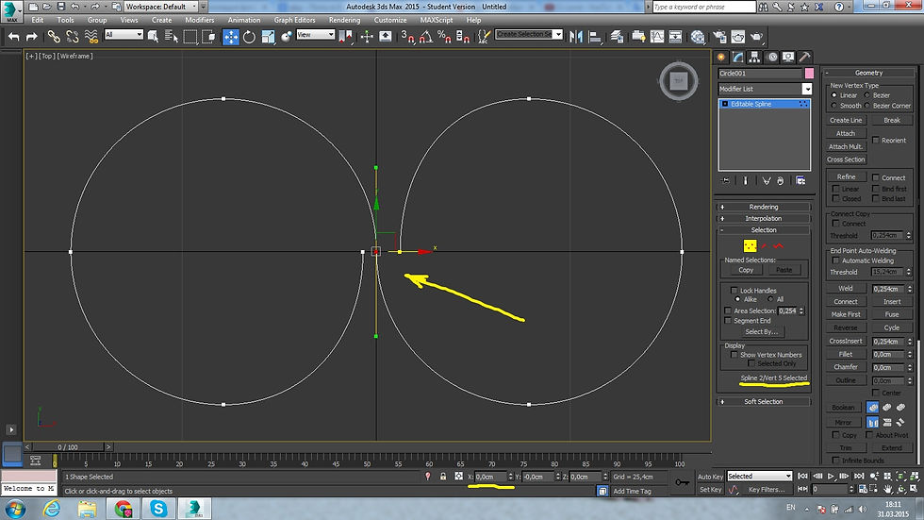Open Render Setup icon
This screenshot has height=520, width=924.
click(719, 37)
